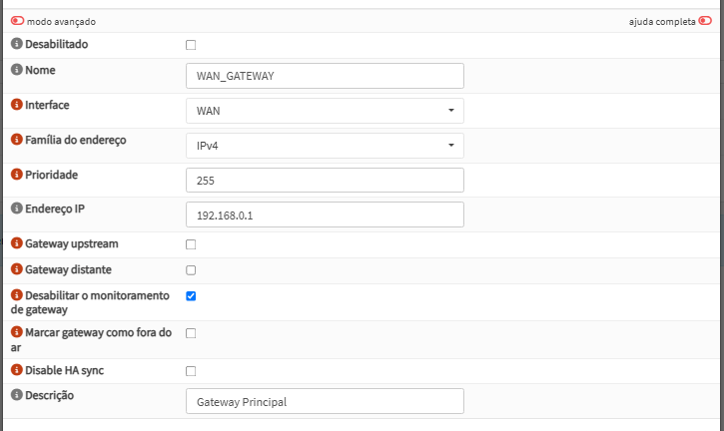The image size is (724, 431).
Task: Click the Gateway upstream label text
Action: (72, 243)
